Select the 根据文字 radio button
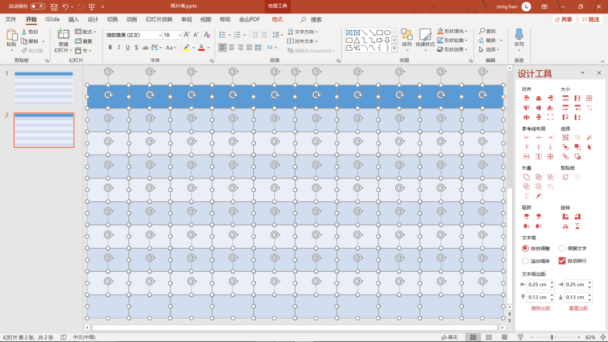The image size is (608, 342). [562, 248]
